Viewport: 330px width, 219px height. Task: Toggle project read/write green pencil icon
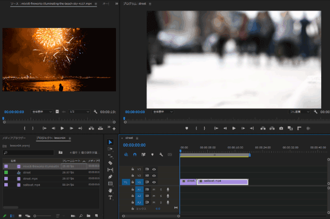click(4, 216)
